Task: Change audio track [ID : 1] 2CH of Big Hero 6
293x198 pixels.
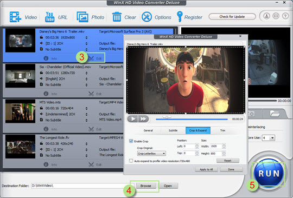Action: point(86,44)
